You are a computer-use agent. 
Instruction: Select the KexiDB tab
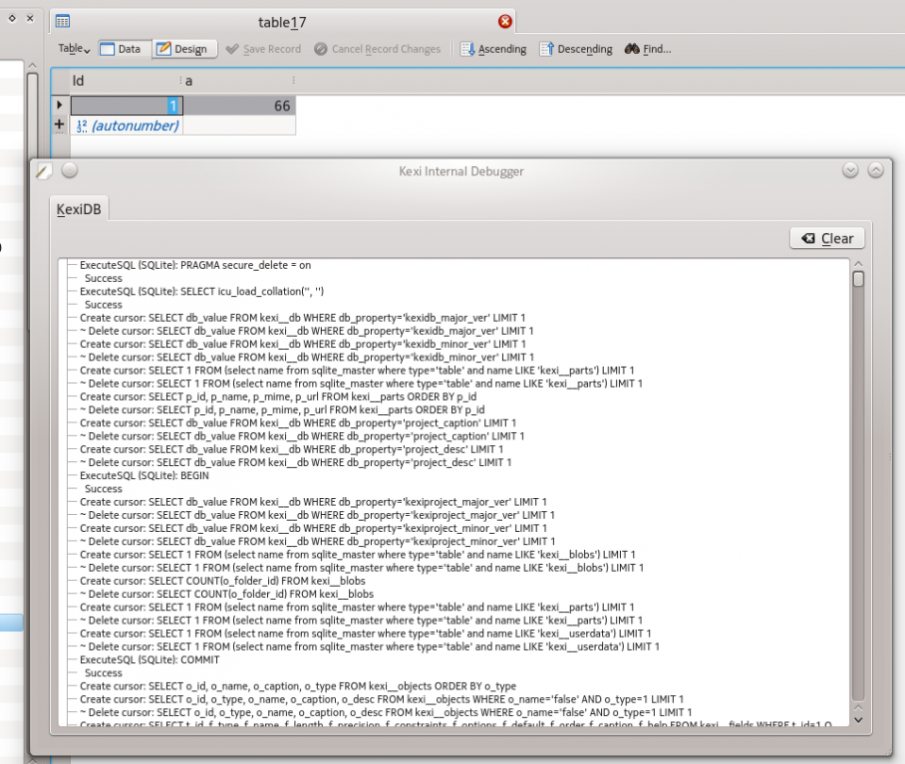click(79, 210)
